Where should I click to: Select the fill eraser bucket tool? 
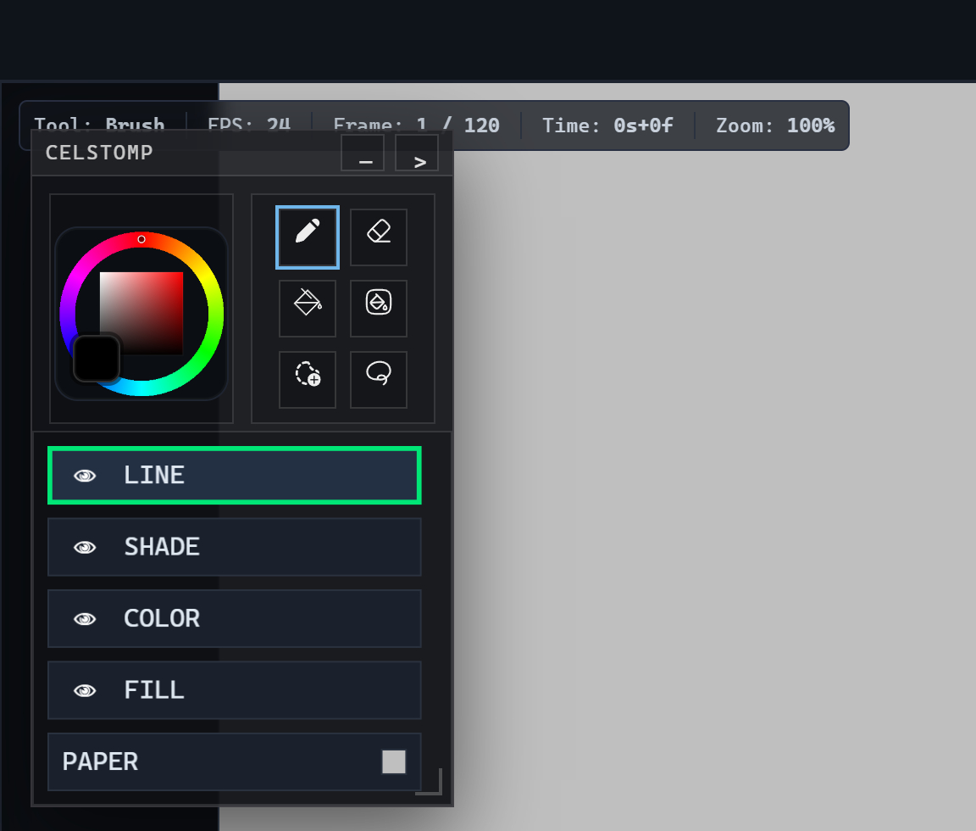pyautogui.click(x=379, y=309)
